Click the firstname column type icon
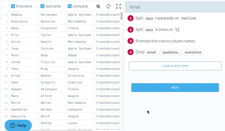 pyautogui.click(x=13, y=6)
